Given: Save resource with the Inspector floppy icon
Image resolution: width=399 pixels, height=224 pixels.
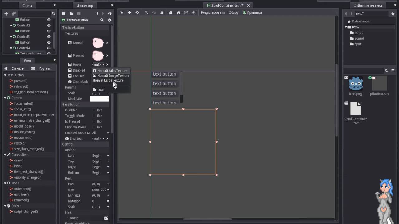Looking at the screenshot, I should [79, 13].
